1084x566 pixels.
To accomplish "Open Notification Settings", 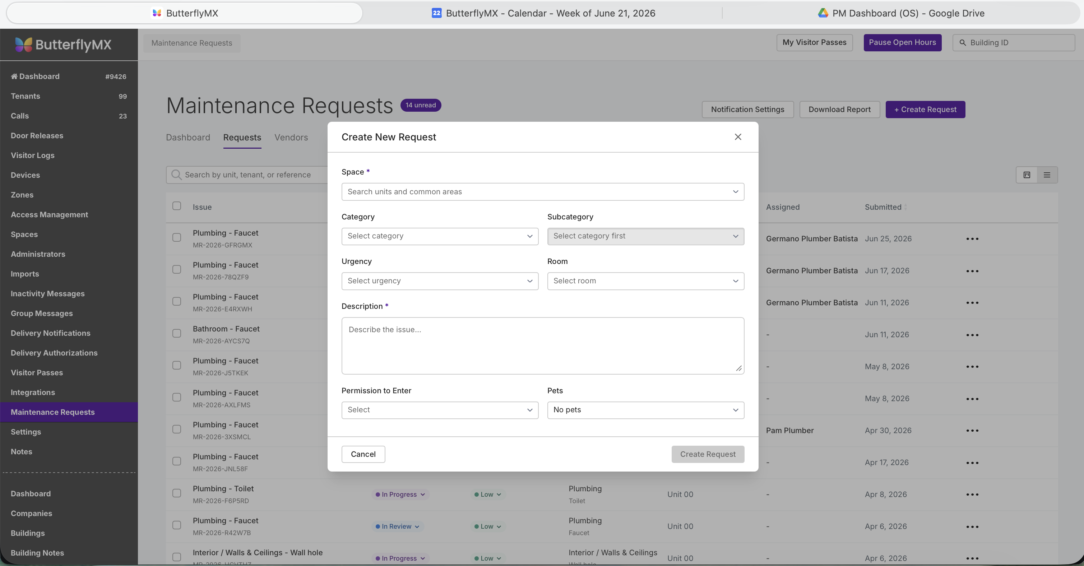I will pos(747,110).
